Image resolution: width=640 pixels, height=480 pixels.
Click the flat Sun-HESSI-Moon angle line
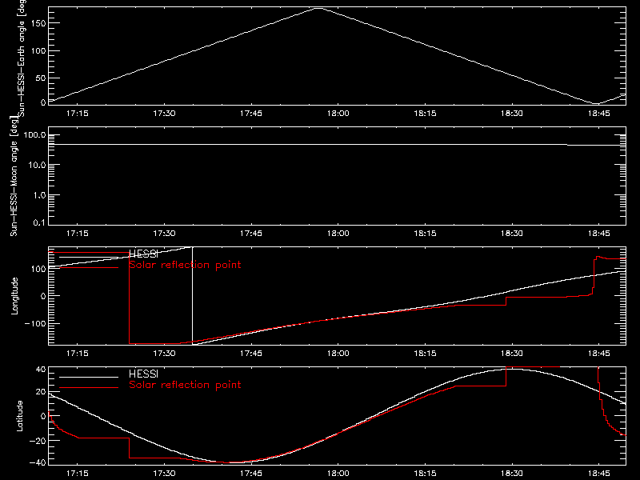coord(337,145)
